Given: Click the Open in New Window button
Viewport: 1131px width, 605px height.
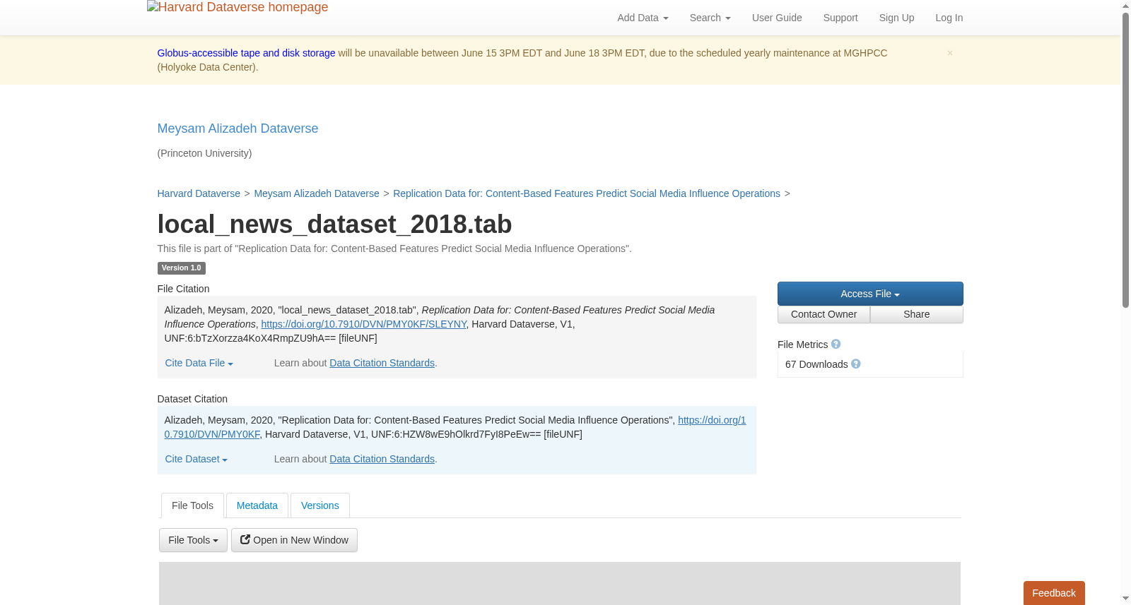Looking at the screenshot, I should [294, 540].
